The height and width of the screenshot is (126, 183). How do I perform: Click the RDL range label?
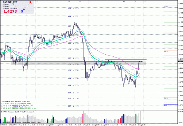pyautogui.click(x=166, y=98)
